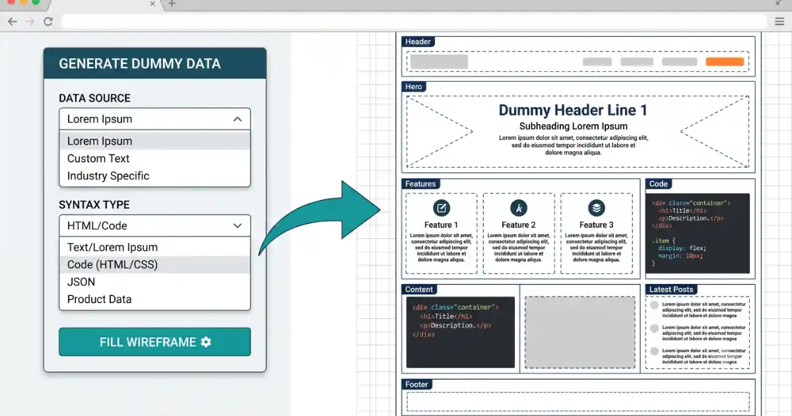The image size is (792, 416).
Task: Select Text/Lorem Ipsum syntax option
Action: [154, 247]
